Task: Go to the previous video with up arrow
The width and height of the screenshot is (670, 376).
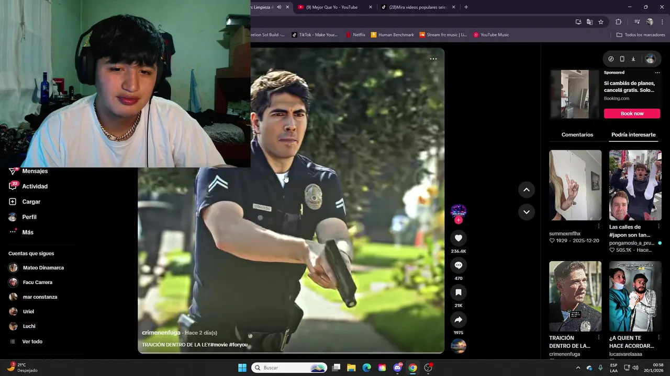Action: coord(527,190)
